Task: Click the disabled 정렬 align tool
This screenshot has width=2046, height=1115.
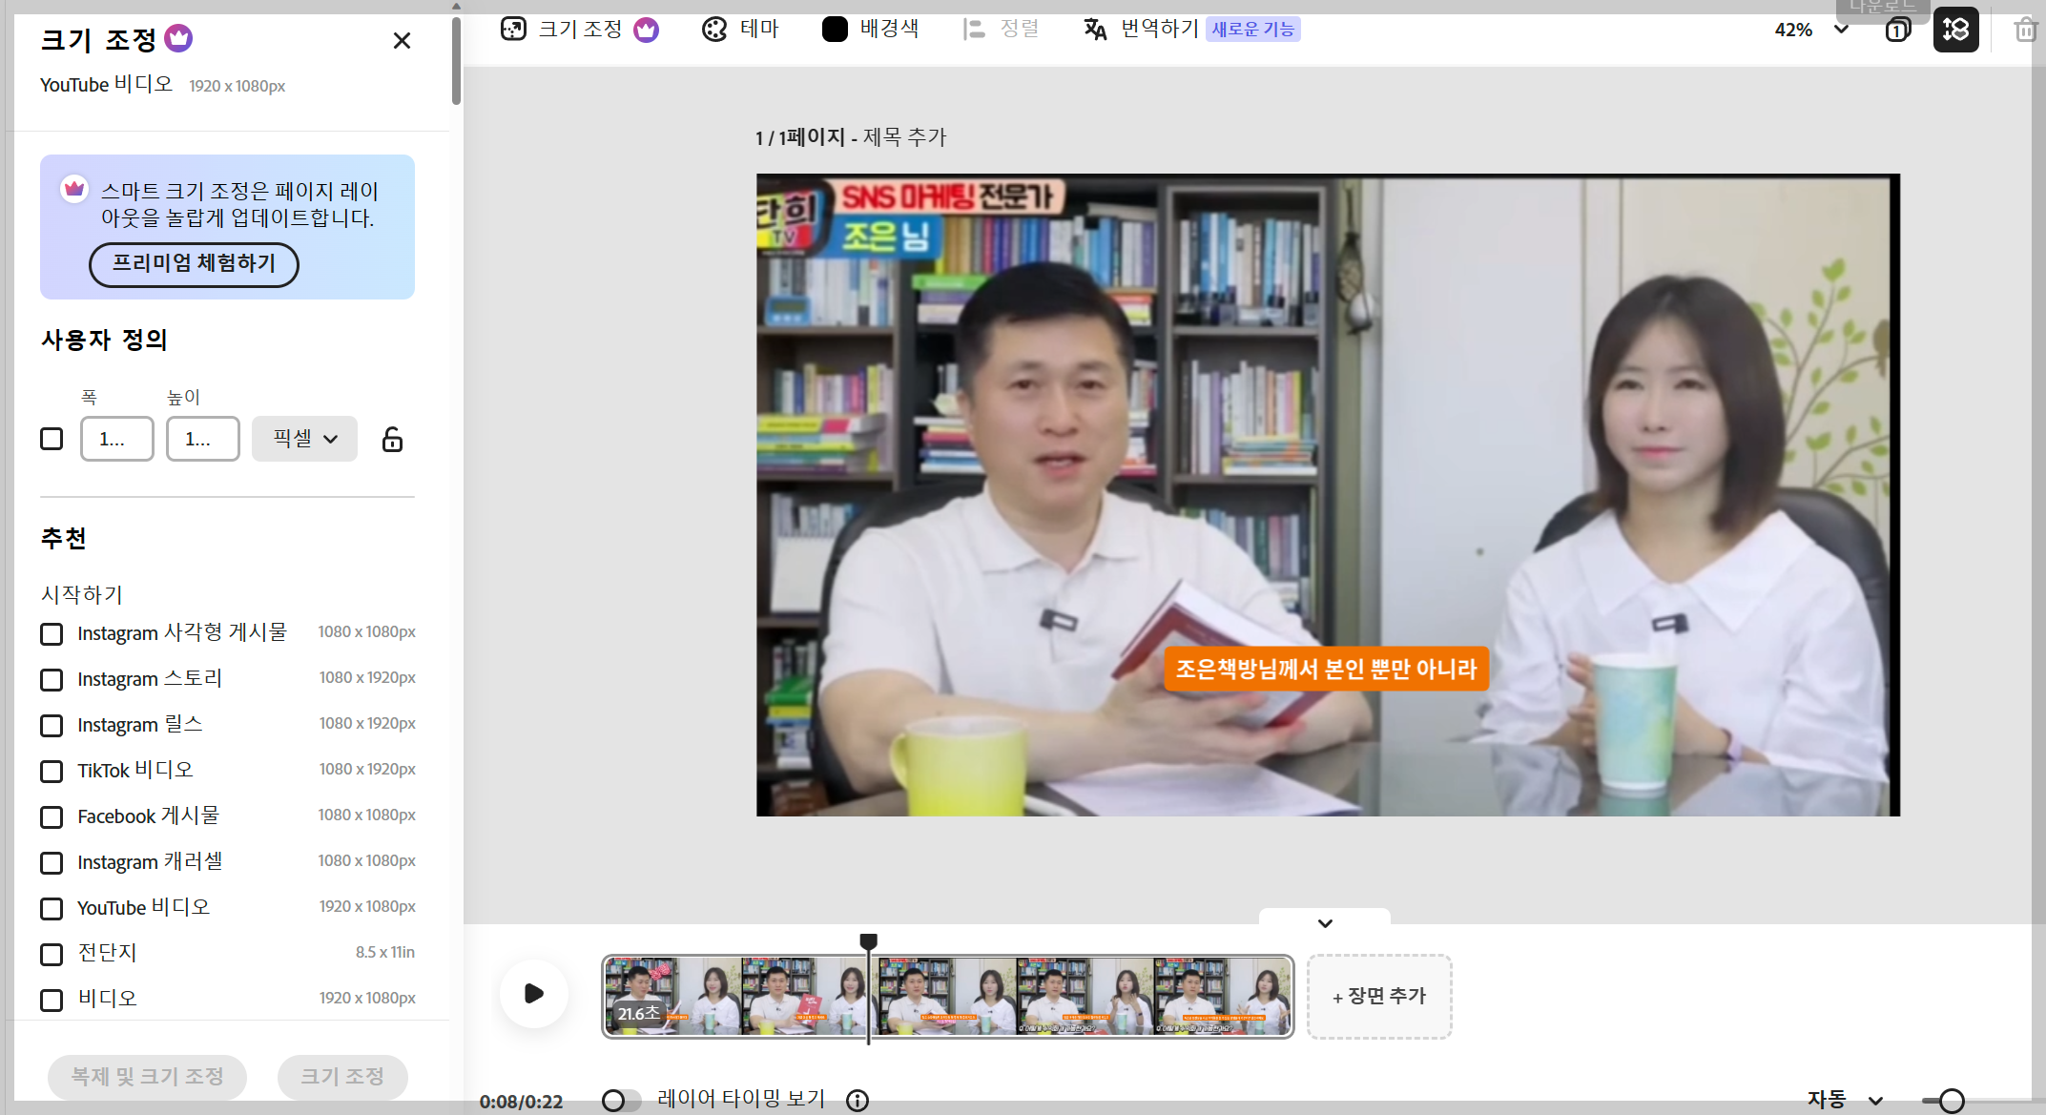Action: [1001, 30]
